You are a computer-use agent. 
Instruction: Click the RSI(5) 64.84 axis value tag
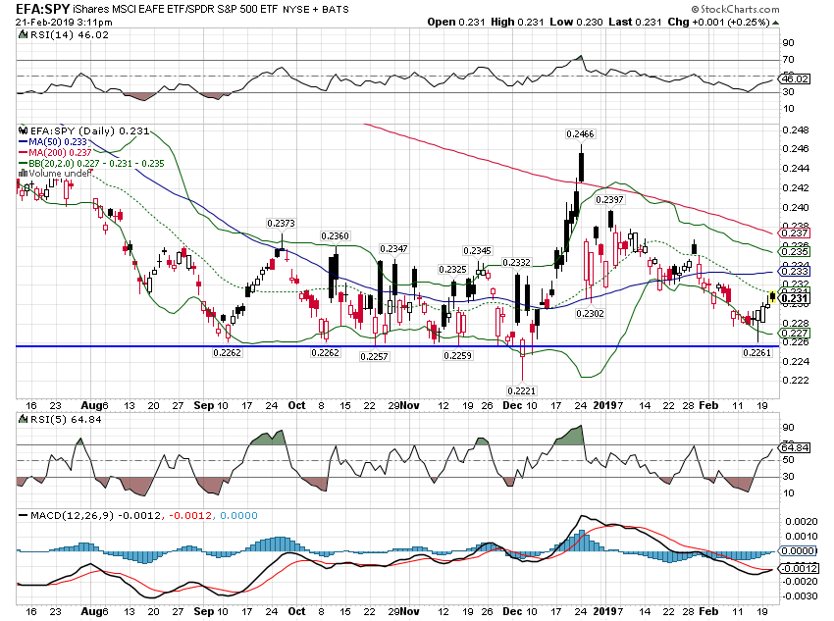pos(795,447)
